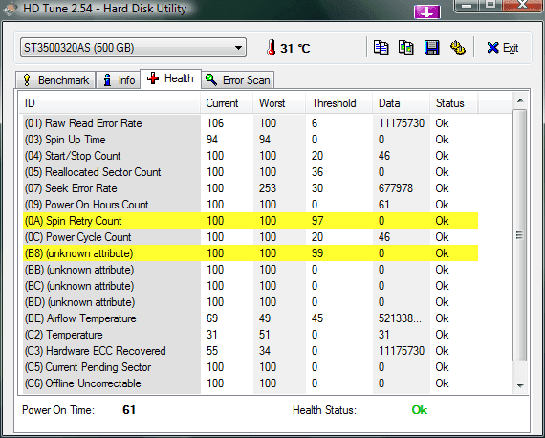Image resolution: width=545 pixels, height=438 pixels.
Task: Select the Hardware ECC Recovered row
Action: (x=251, y=351)
